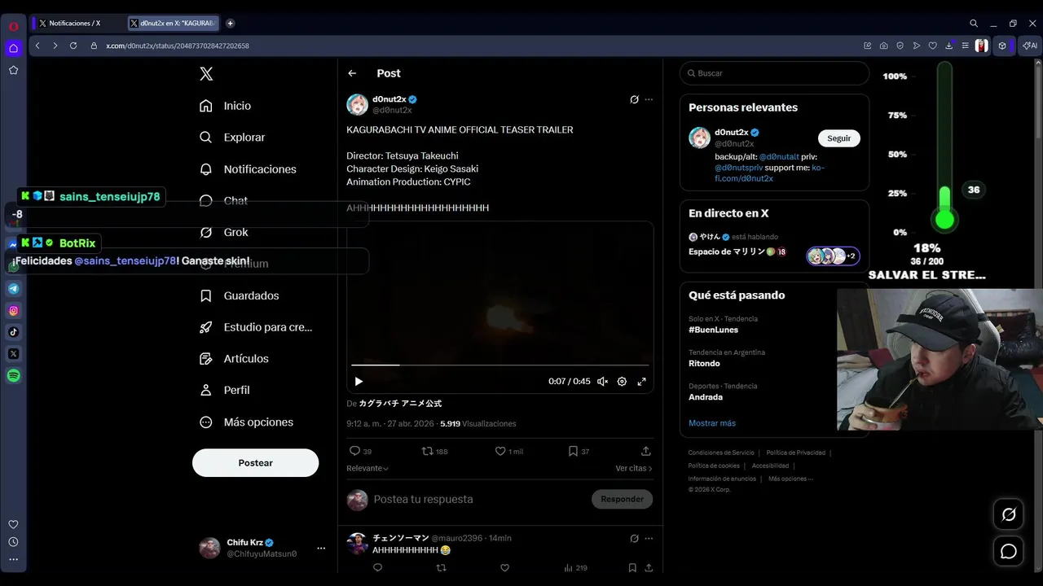This screenshot has height=586, width=1043.
Task: Open the Opera sidebar home icon
Action: coord(14,49)
